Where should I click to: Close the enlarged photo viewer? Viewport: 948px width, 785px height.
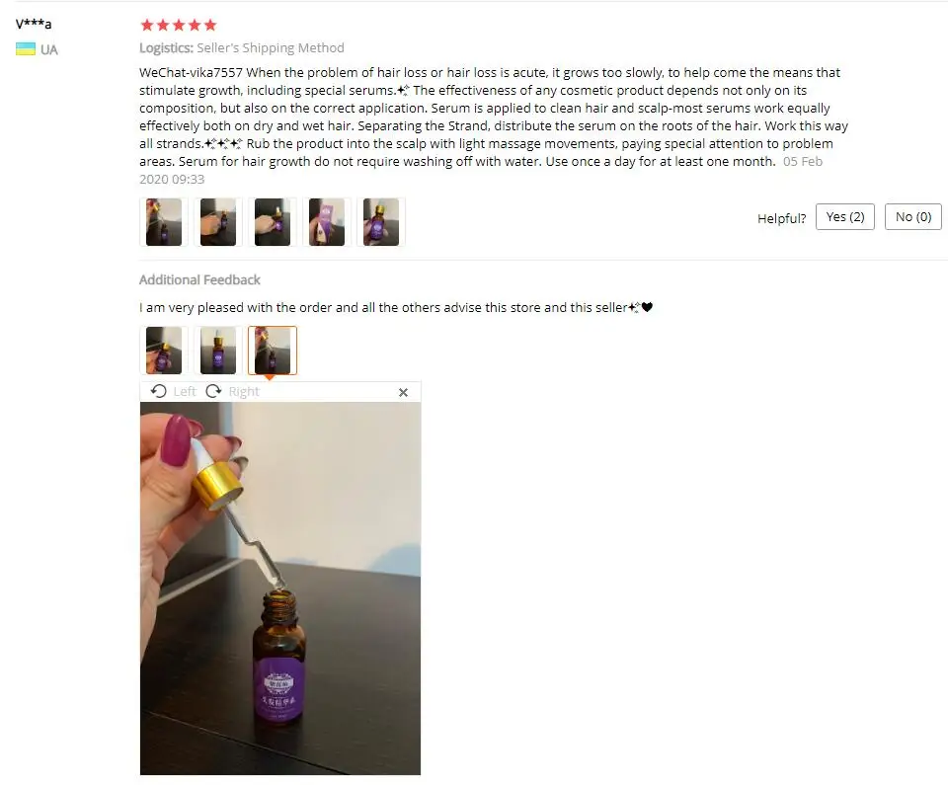pos(403,393)
